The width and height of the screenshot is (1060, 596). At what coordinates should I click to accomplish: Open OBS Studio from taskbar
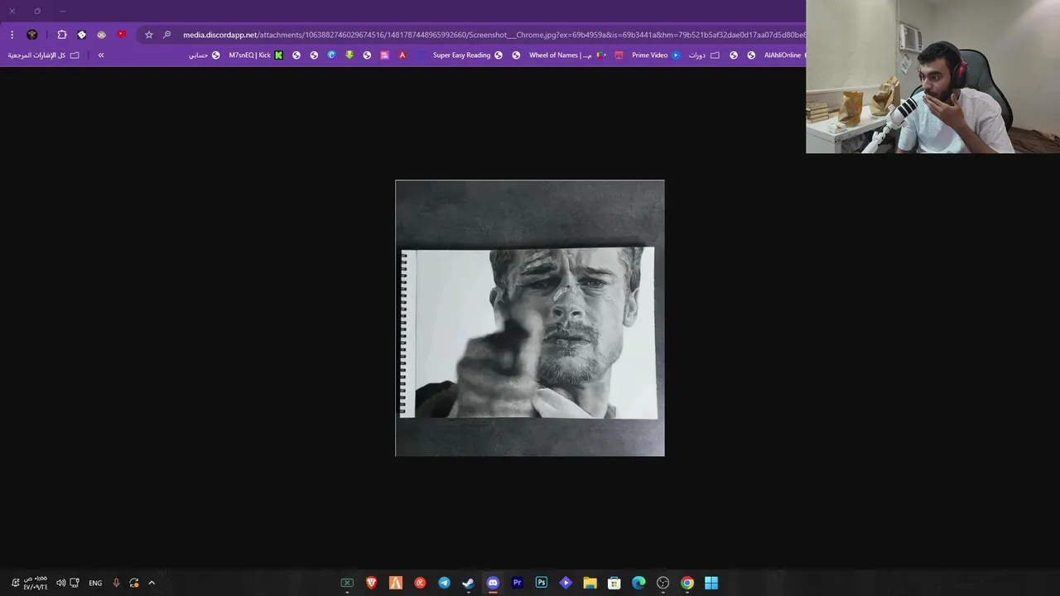click(x=662, y=583)
